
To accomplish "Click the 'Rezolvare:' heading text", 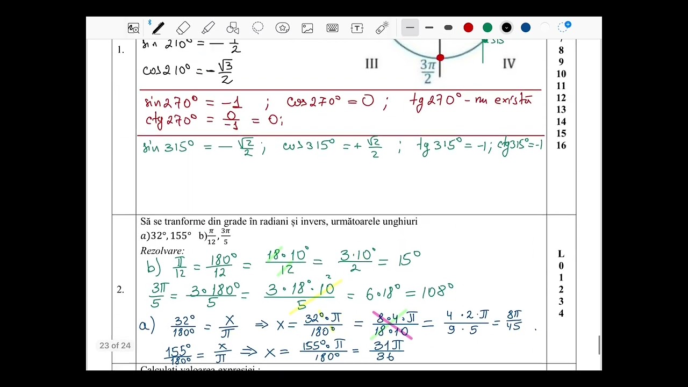I will click(x=162, y=251).
